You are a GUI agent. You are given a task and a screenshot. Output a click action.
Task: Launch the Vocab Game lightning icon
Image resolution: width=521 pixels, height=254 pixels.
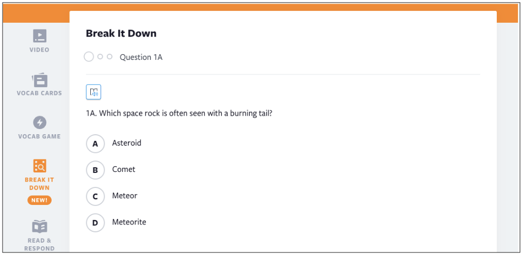coord(40,122)
